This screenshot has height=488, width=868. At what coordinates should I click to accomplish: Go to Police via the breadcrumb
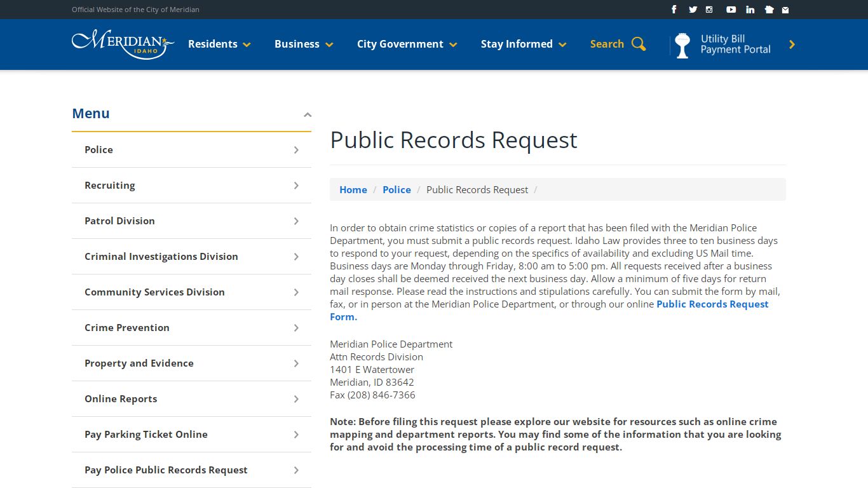[397, 189]
